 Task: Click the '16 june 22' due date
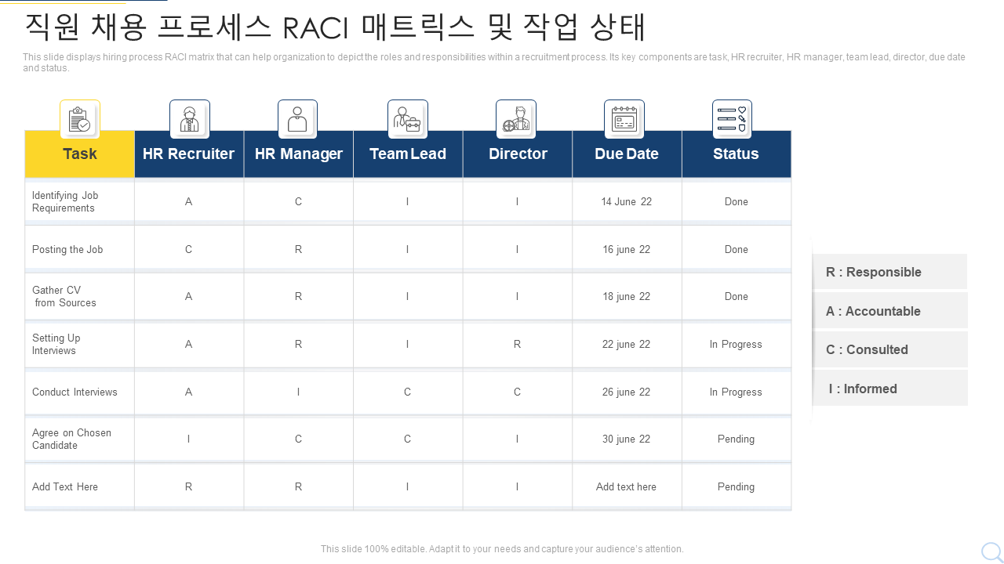[x=627, y=249]
